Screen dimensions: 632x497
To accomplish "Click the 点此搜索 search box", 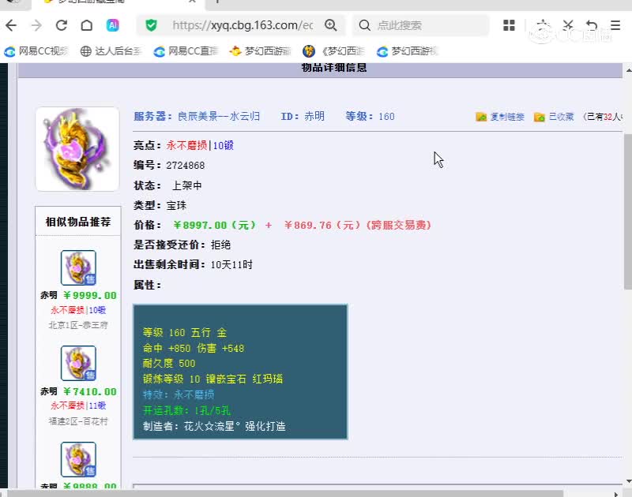I will tap(421, 25).
